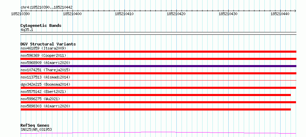Select the magenta SNX25 gene track line
This screenshot has height=137, width=306.
[x=158, y=133]
